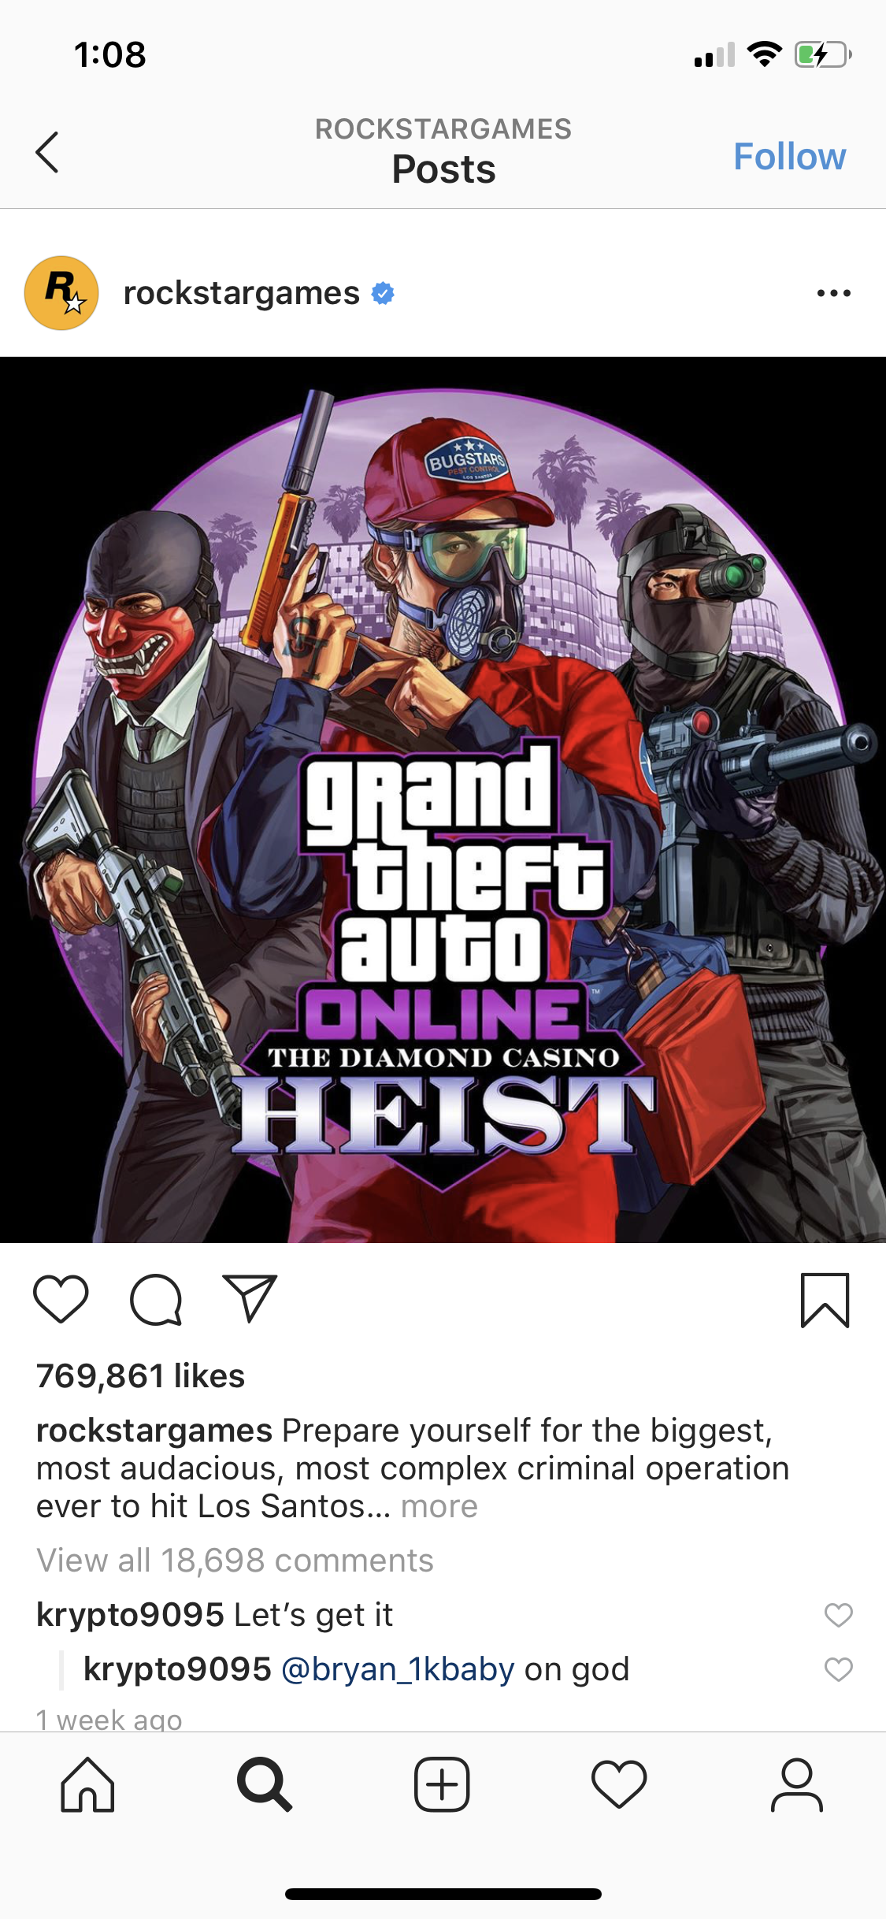
Task: Open the three-dot post options menu
Action: pyautogui.click(x=833, y=293)
